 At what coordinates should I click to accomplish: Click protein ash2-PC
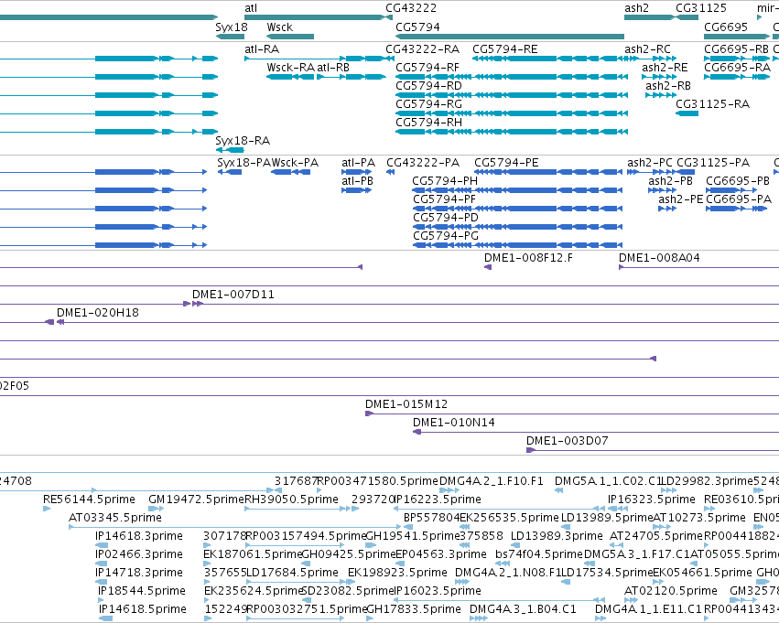[650, 163]
